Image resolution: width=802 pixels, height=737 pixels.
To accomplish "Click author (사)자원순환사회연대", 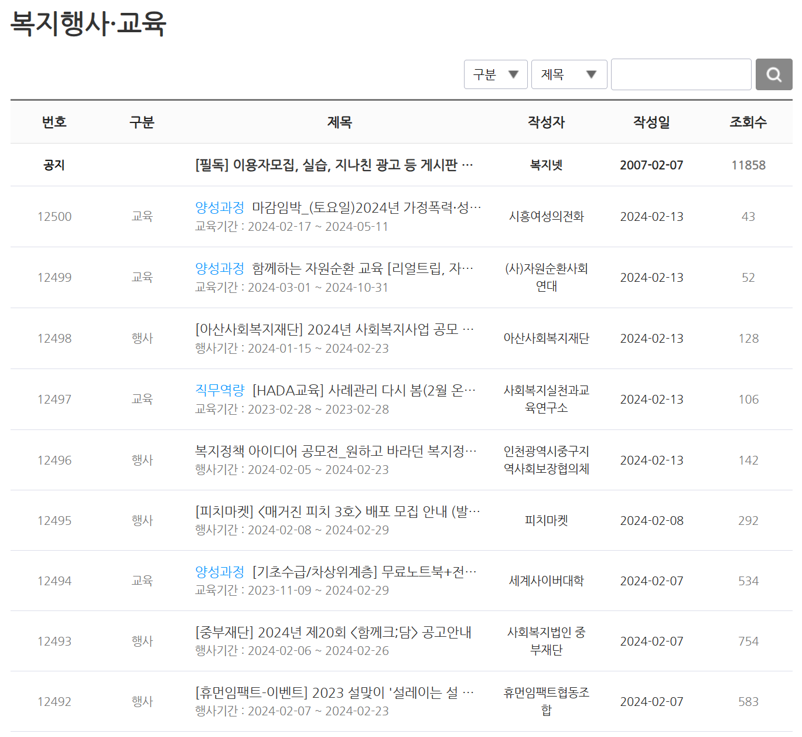I will (546, 277).
